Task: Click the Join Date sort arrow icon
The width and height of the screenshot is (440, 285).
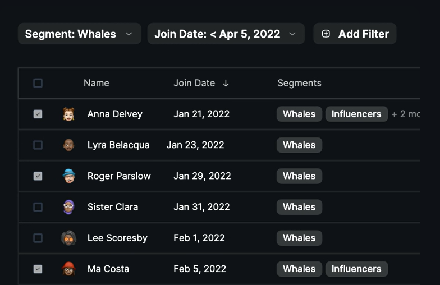Action: pos(226,83)
